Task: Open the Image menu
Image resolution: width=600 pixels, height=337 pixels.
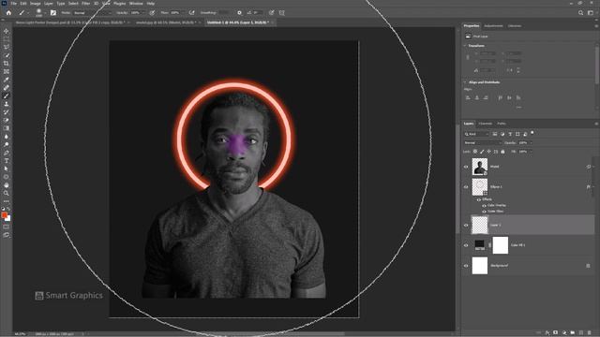Action: (x=36, y=3)
